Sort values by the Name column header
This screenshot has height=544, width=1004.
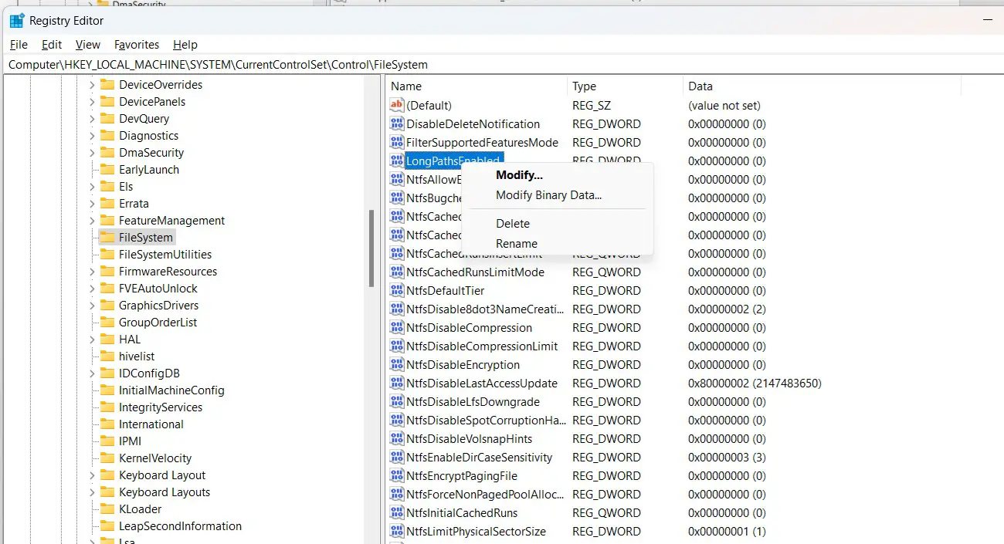(477, 86)
